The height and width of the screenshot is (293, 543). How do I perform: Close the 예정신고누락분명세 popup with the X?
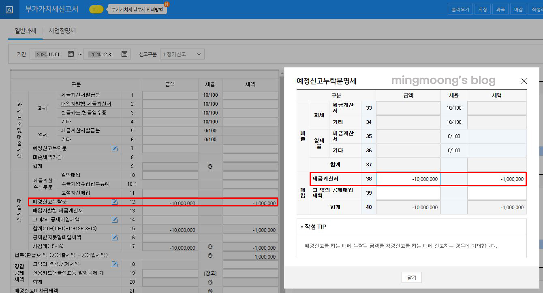[x=524, y=81]
